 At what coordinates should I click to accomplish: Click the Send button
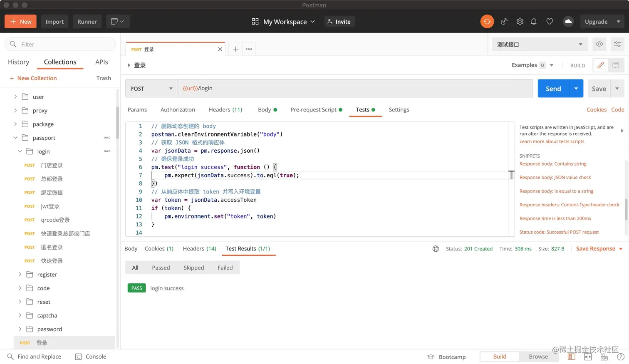coord(553,89)
